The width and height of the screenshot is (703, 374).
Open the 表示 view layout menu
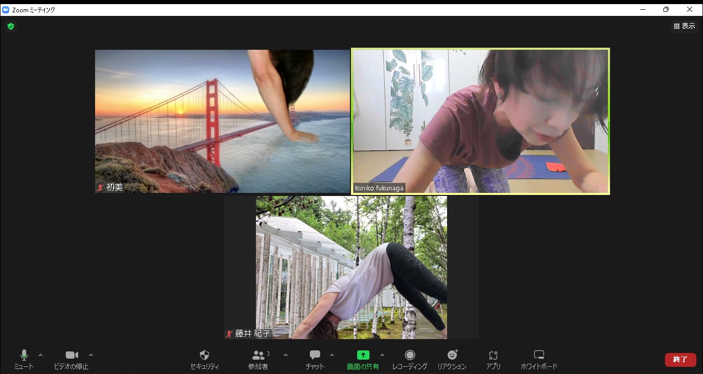[x=684, y=26]
